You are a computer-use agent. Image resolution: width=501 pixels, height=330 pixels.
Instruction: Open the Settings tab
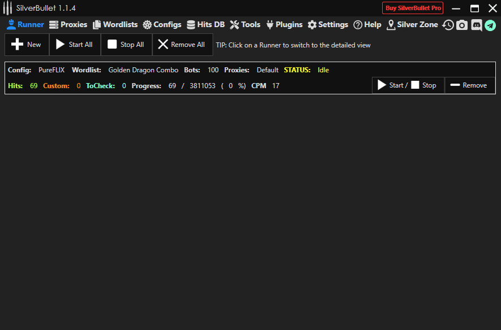click(328, 24)
